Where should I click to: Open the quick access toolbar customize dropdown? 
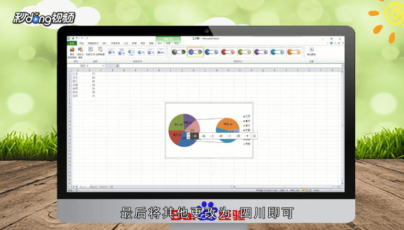click(88, 38)
